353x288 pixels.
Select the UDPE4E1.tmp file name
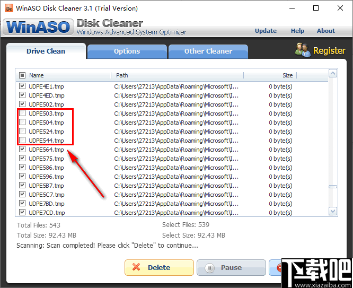(46, 86)
